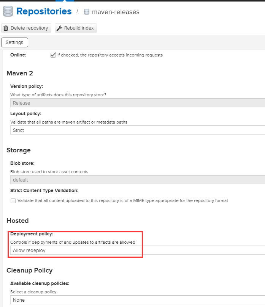The width and height of the screenshot is (265, 307).
Task: Click the Version policy Release field
Action: click(x=137, y=103)
